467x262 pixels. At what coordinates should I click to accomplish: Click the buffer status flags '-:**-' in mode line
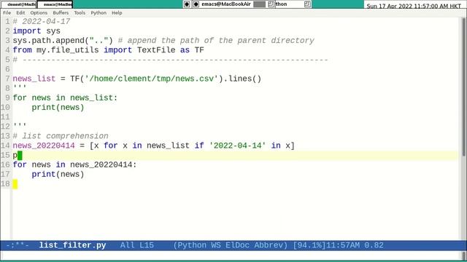tap(18, 245)
